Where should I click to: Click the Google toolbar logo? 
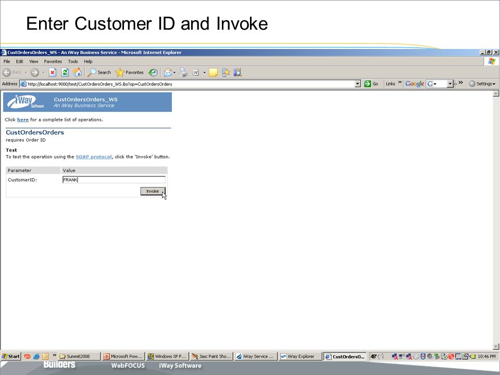pyautogui.click(x=415, y=83)
